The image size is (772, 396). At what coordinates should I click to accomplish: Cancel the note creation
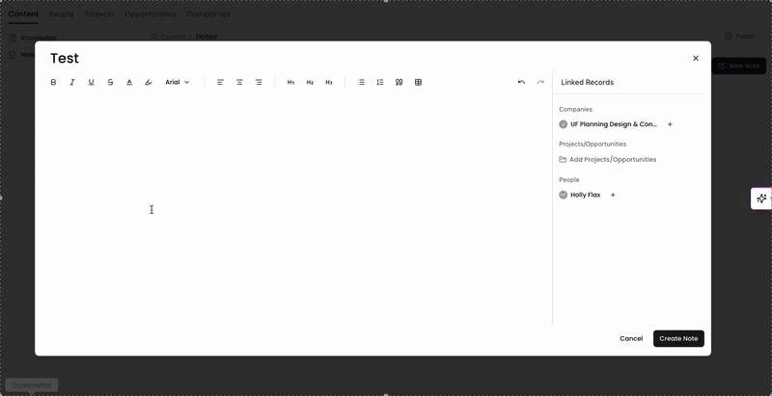pyautogui.click(x=631, y=338)
